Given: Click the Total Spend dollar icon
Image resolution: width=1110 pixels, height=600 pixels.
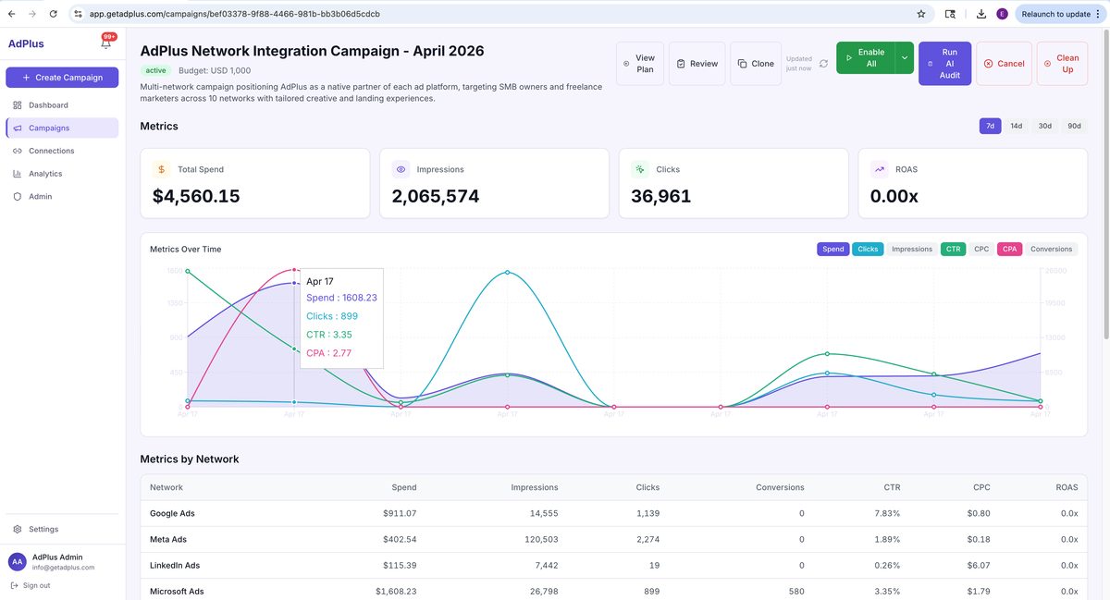Looking at the screenshot, I should [161, 169].
